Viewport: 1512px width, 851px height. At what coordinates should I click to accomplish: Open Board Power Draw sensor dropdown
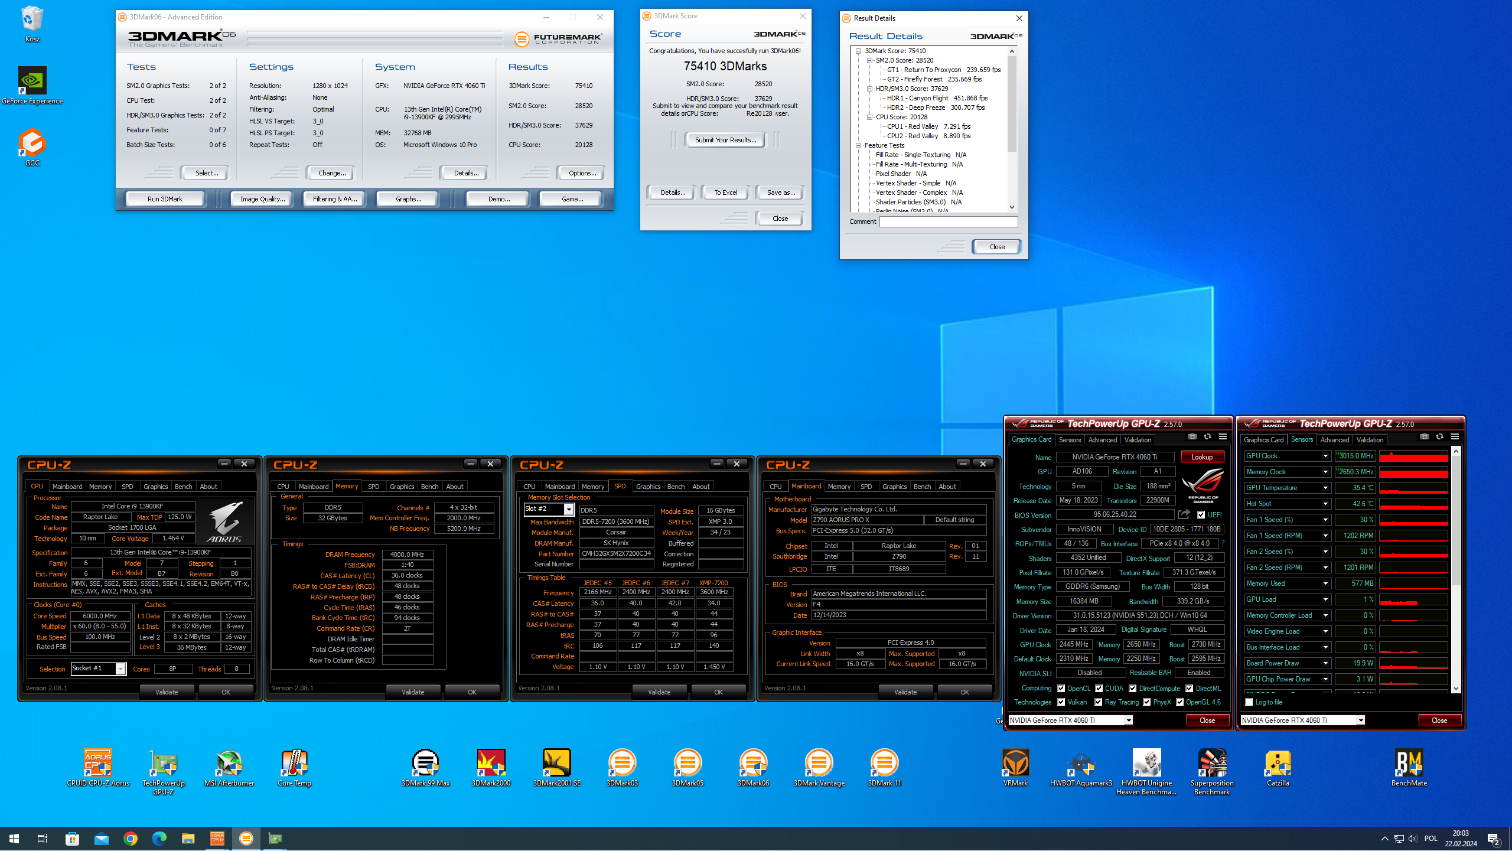[1325, 663]
